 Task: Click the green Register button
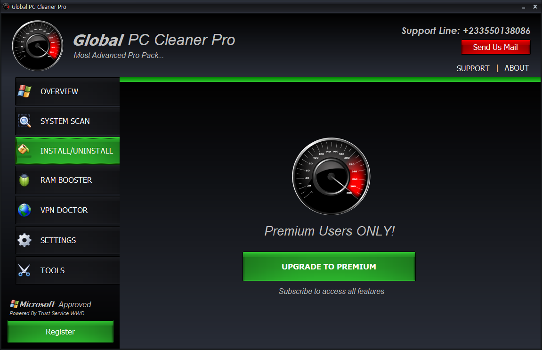coord(60,332)
